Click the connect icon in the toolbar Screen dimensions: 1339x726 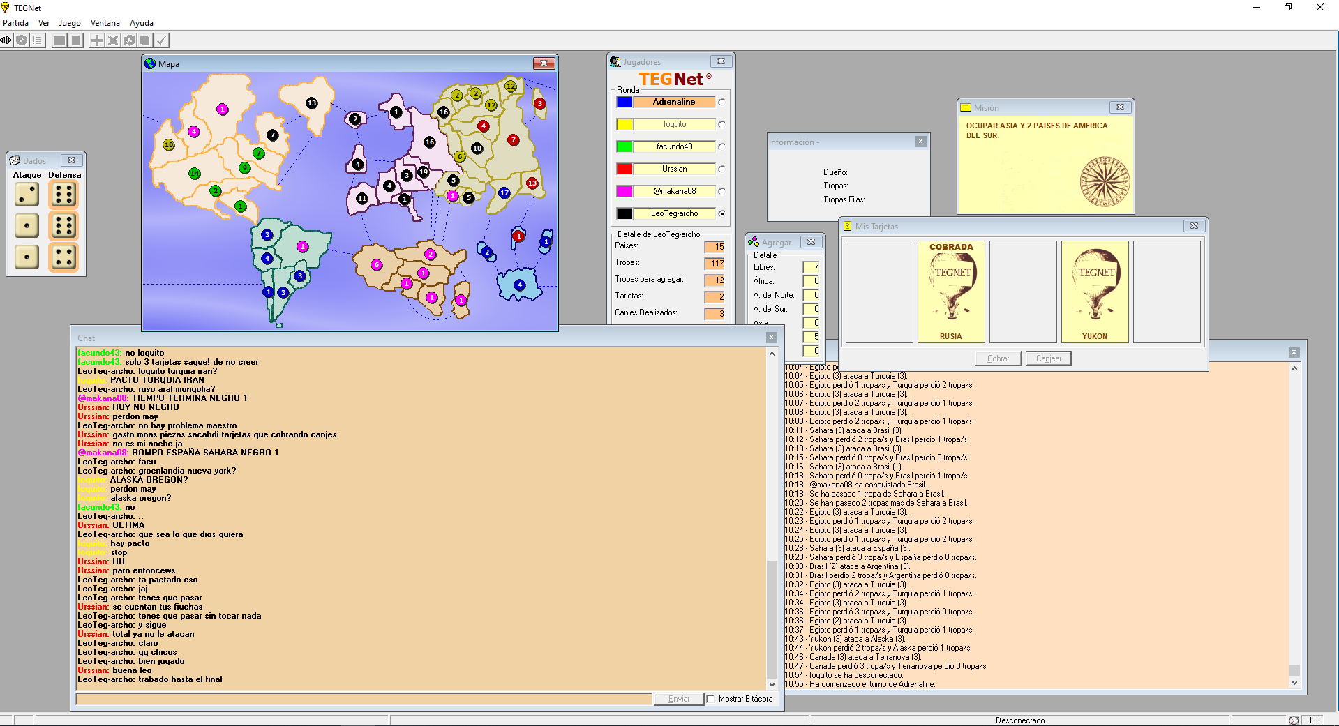[x=6, y=40]
